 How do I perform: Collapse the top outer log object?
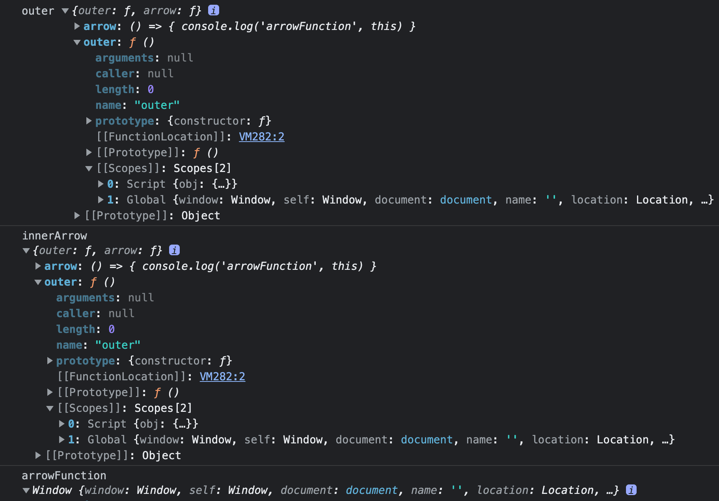point(65,11)
